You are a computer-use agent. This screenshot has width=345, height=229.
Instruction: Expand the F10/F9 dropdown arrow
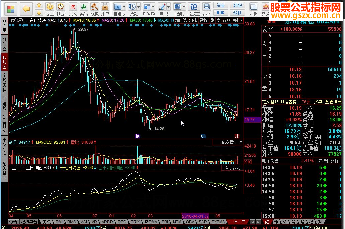pyautogui.click(x=153, y=7)
